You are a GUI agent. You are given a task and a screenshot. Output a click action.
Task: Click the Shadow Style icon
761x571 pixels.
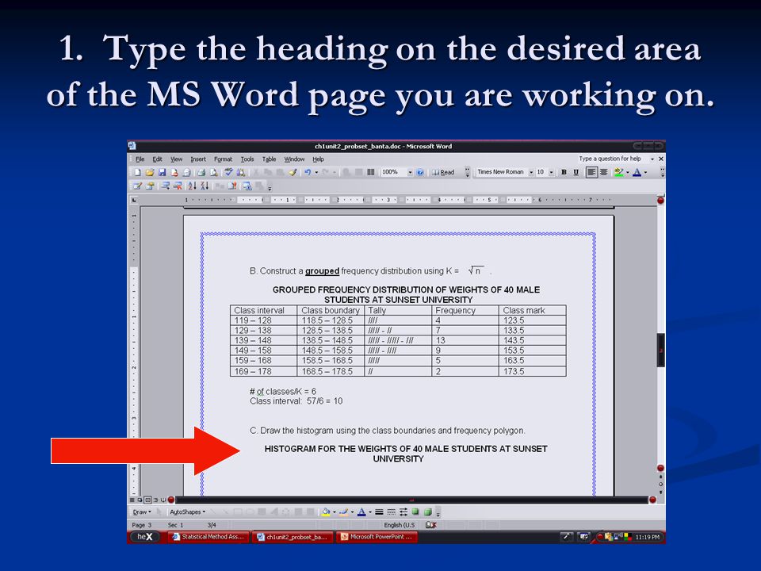click(415, 512)
